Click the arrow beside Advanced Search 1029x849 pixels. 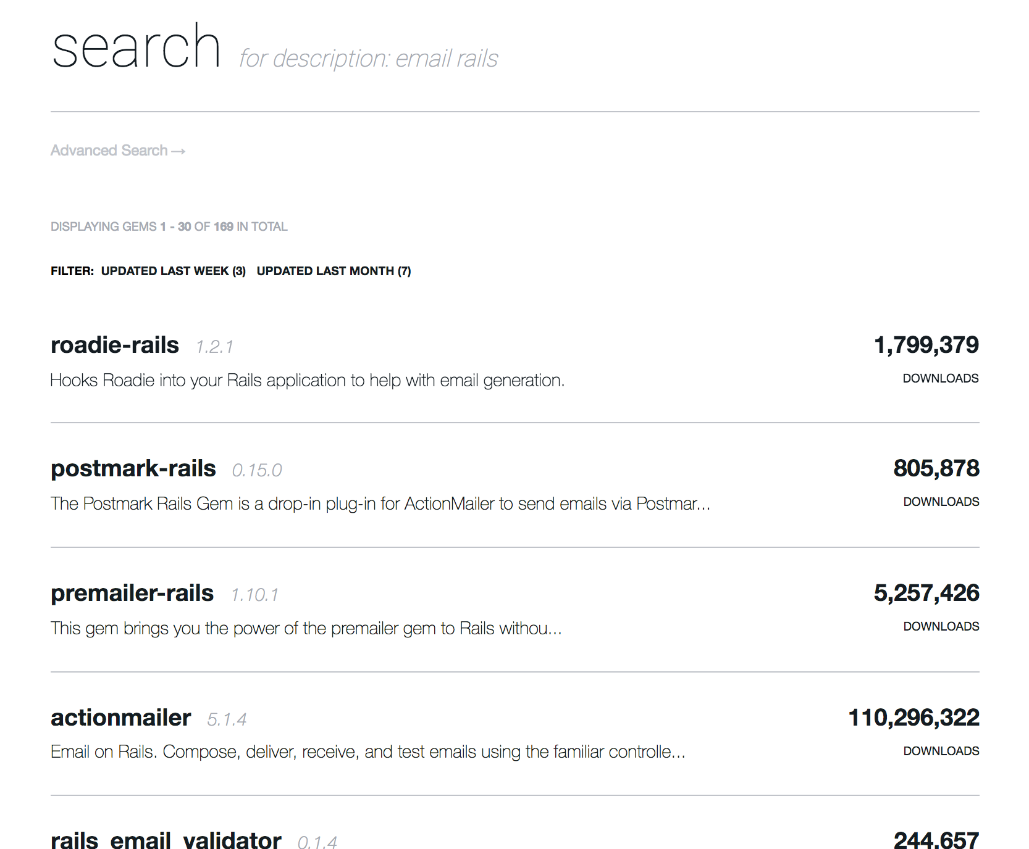point(178,151)
